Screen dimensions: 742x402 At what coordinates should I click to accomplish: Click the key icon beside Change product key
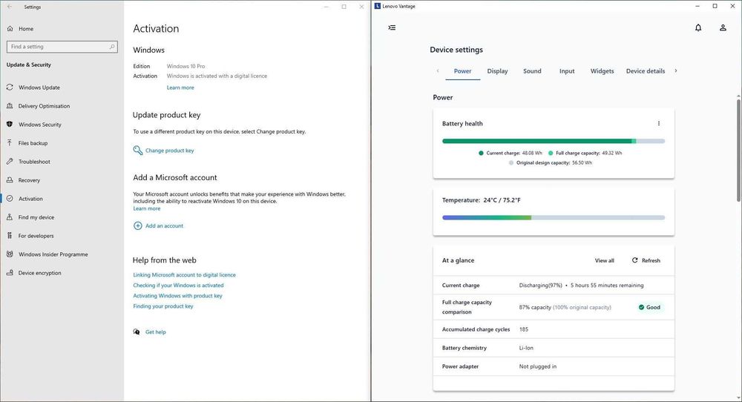pos(138,151)
